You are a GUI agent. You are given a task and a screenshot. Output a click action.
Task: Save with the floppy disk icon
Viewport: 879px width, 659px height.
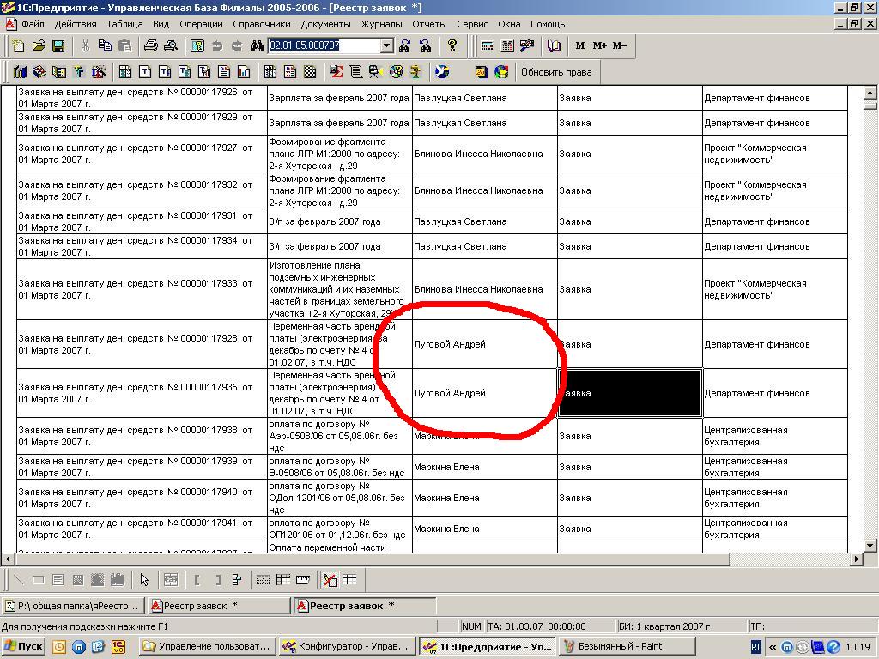click(x=58, y=45)
